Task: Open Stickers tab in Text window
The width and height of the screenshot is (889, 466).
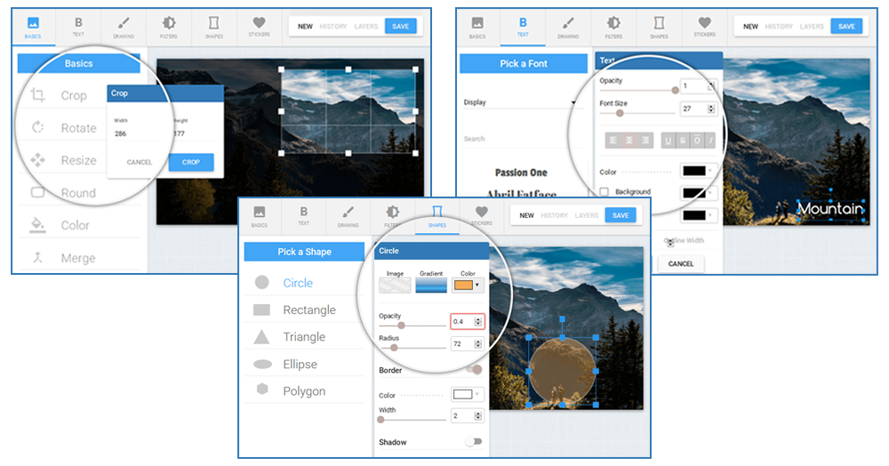Action: click(704, 28)
